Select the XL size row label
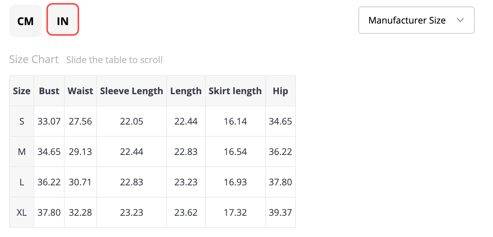Image resolution: width=493 pixels, height=237 pixels. pyautogui.click(x=22, y=212)
